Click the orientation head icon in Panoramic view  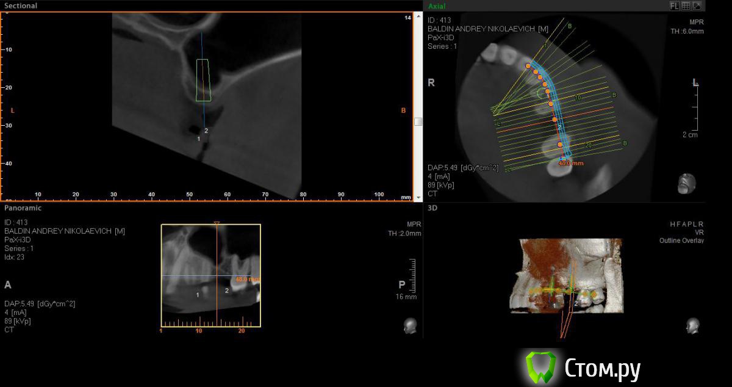pos(410,326)
